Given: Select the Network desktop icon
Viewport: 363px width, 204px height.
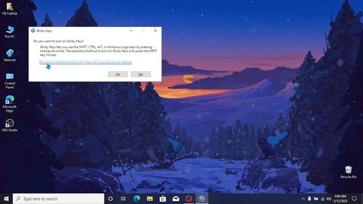Looking at the screenshot, I should tap(10, 56).
